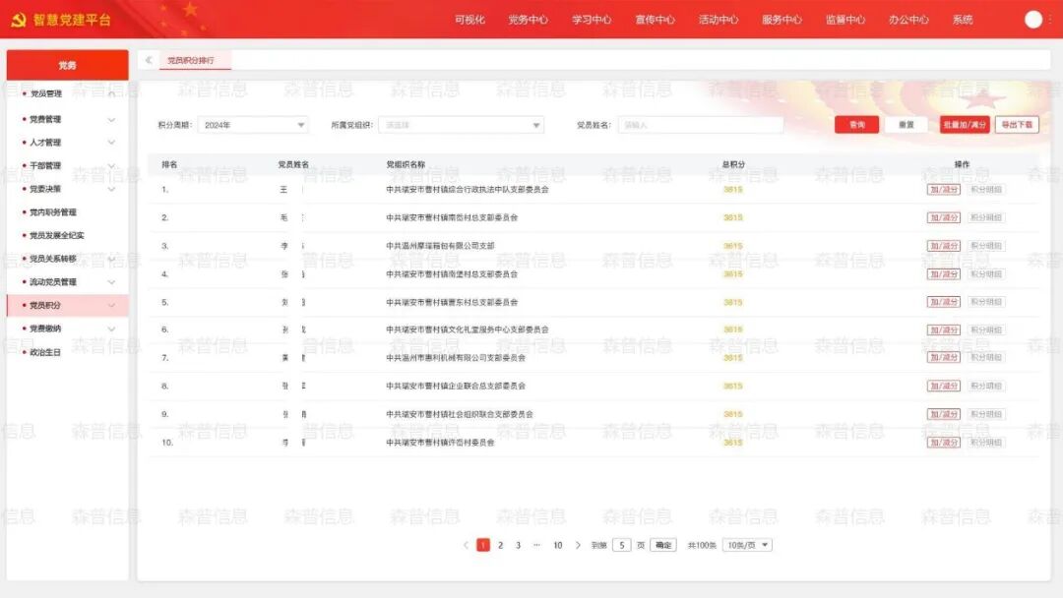1063x598 pixels.
Task: Go to next page arrow
Action: click(578, 545)
